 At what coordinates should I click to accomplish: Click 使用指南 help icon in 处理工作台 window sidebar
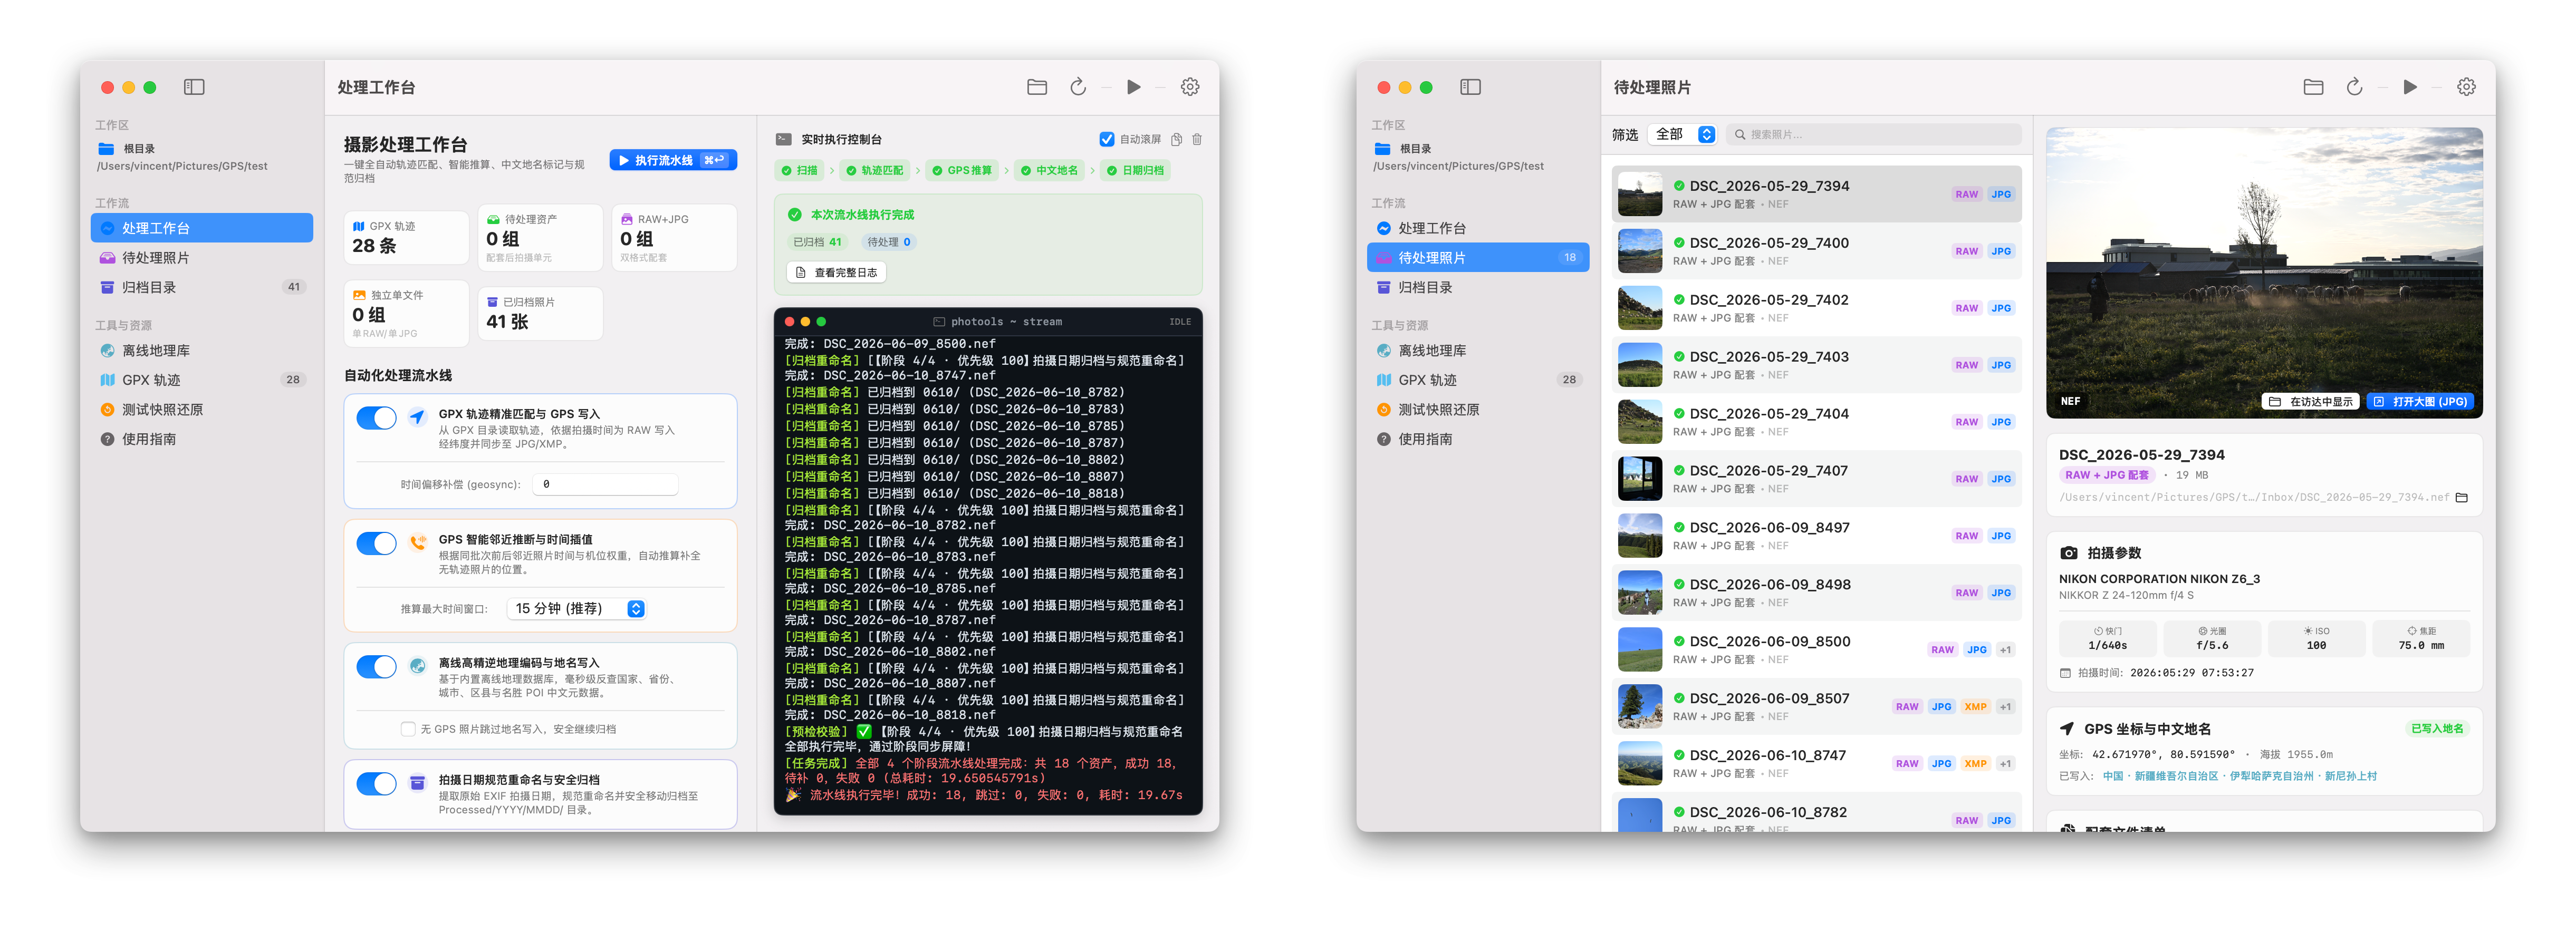[107, 439]
